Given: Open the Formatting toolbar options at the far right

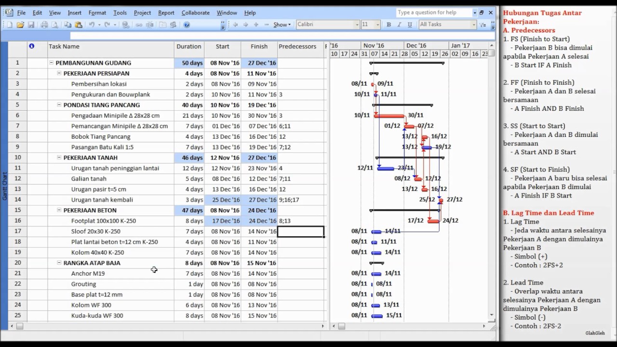Looking at the screenshot, I should coord(492,25).
